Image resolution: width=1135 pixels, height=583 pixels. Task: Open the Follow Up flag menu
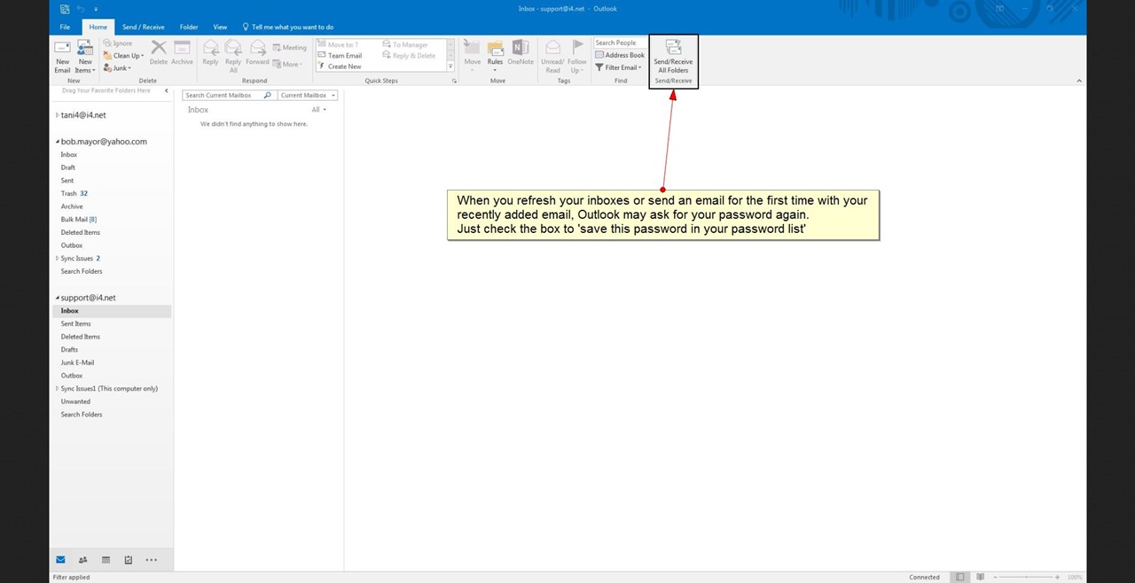(576, 57)
